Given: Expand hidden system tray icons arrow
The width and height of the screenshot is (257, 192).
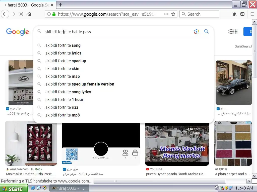Looking at the screenshot, I should pyautogui.click(x=217, y=188).
